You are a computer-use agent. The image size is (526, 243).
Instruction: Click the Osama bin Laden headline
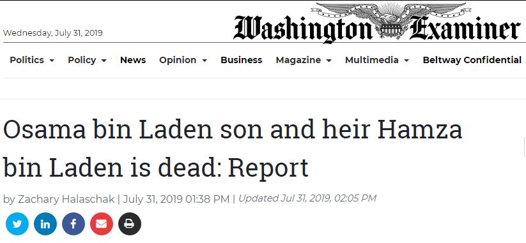pyautogui.click(x=233, y=148)
